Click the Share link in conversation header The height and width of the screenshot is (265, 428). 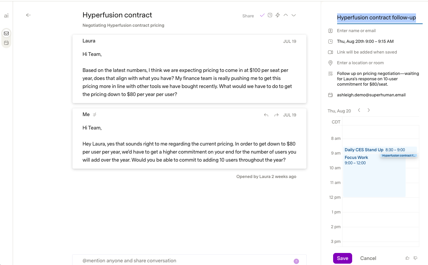pyautogui.click(x=248, y=16)
